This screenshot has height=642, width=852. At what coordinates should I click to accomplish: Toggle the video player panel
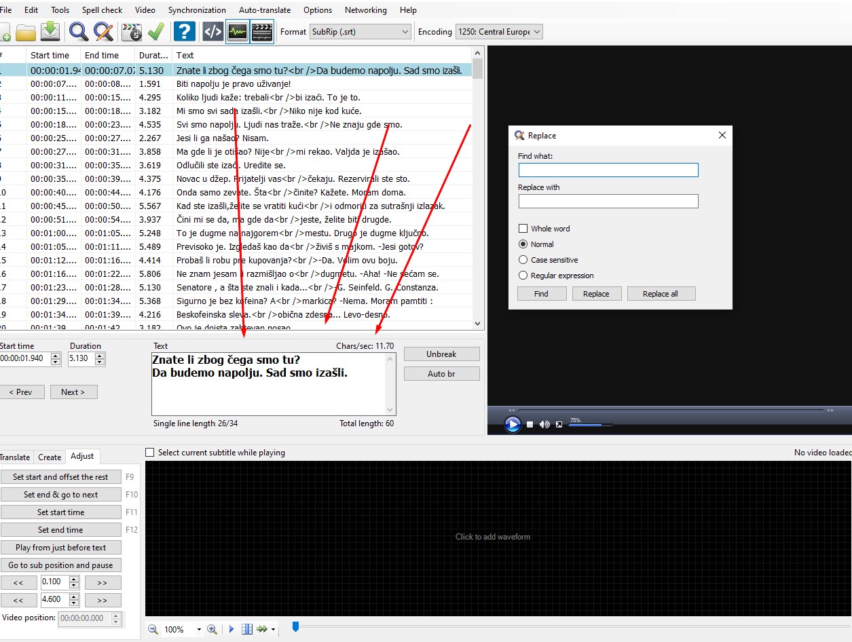262,31
